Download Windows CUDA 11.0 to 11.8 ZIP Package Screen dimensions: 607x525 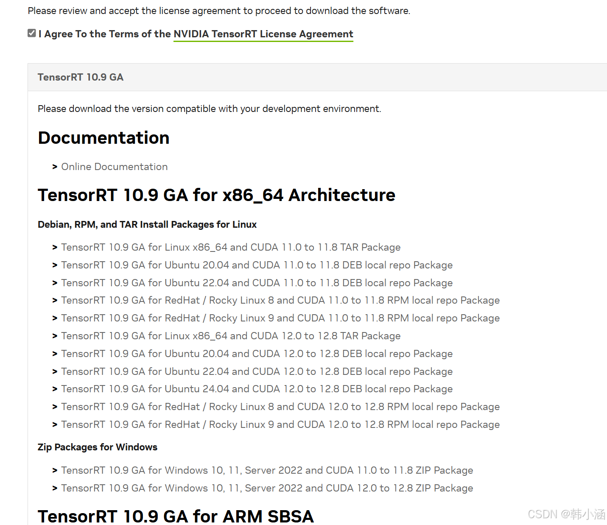click(x=267, y=470)
